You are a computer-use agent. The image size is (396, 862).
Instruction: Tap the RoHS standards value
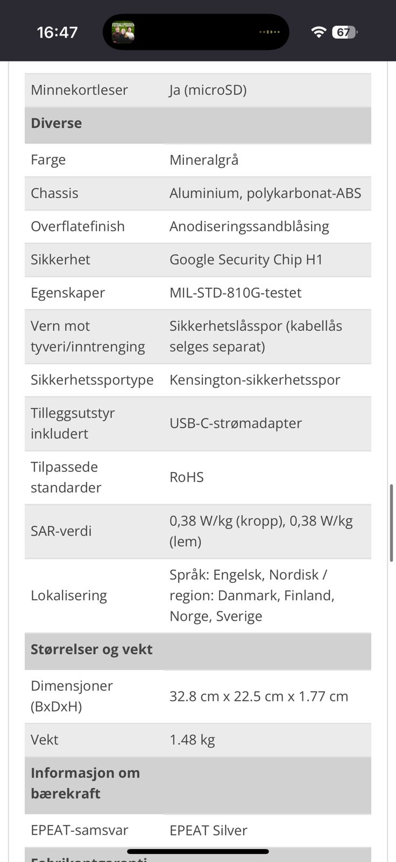(x=187, y=477)
